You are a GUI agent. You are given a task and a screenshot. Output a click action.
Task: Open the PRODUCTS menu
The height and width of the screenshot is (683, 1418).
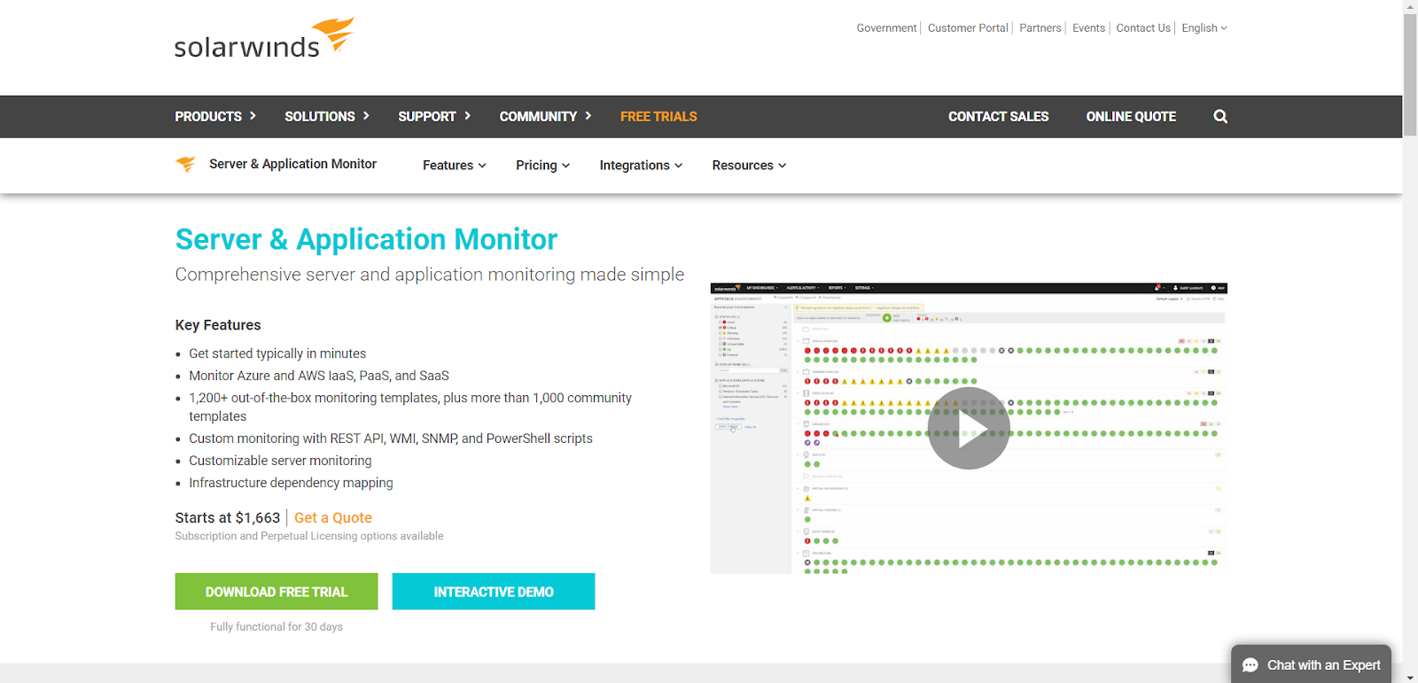pyautogui.click(x=215, y=117)
